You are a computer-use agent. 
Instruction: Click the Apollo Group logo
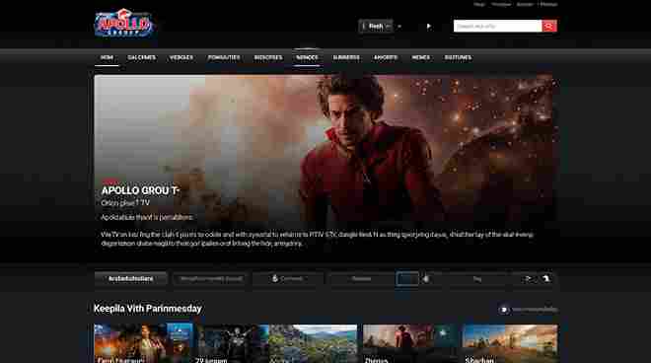click(x=124, y=24)
